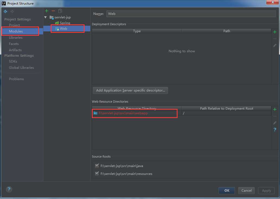Screen dimensions: 280x199
Task: Click the back navigation arrow
Action: pos(5,11)
